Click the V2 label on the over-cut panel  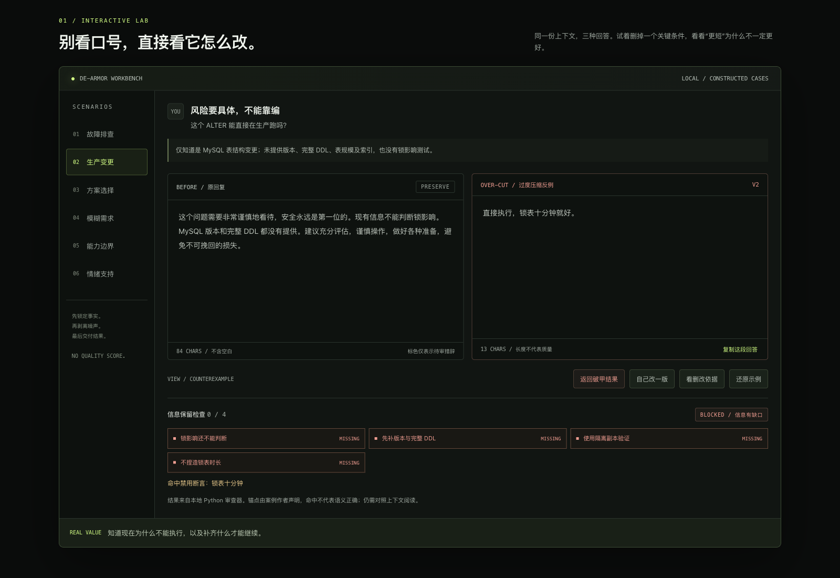click(755, 185)
